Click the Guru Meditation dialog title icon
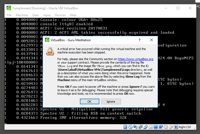 point(47,40)
